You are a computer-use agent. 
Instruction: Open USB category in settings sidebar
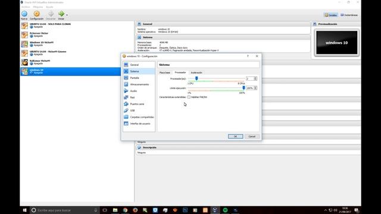(x=139, y=111)
